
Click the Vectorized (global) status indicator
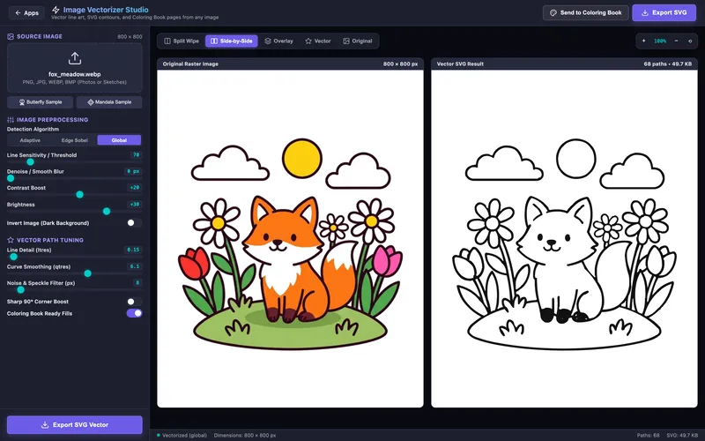(x=182, y=435)
